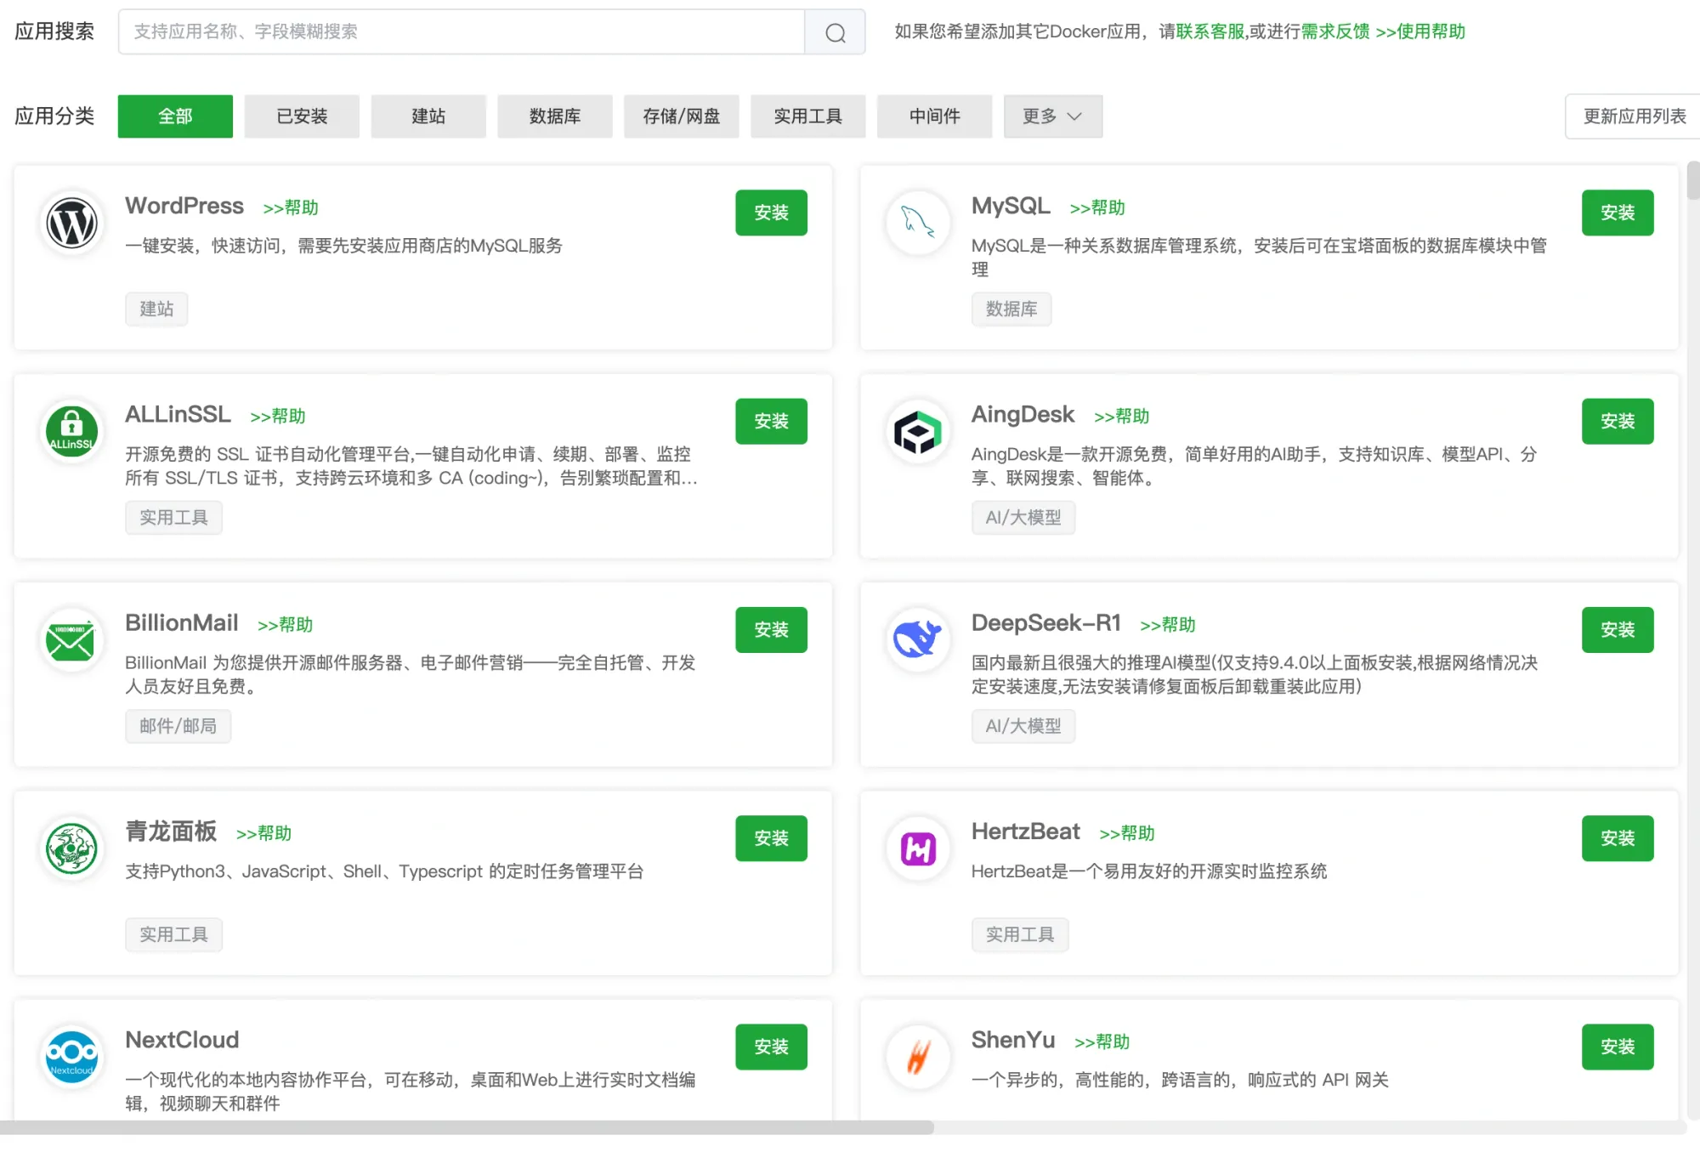Open the >>使用帮助 link
This screenshot has width=1700, height=1152.
[1420, 31]
